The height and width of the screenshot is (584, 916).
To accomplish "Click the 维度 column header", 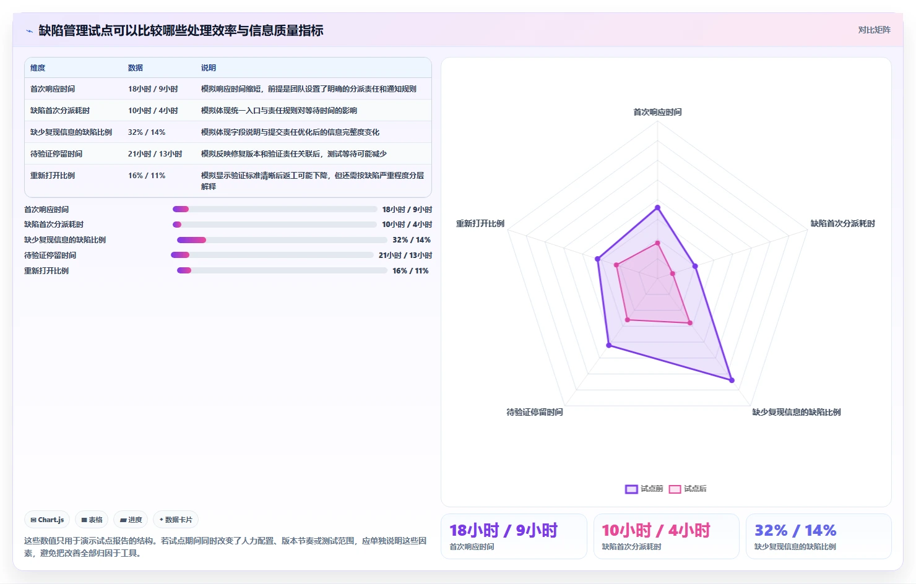I will tap(38, 68).
